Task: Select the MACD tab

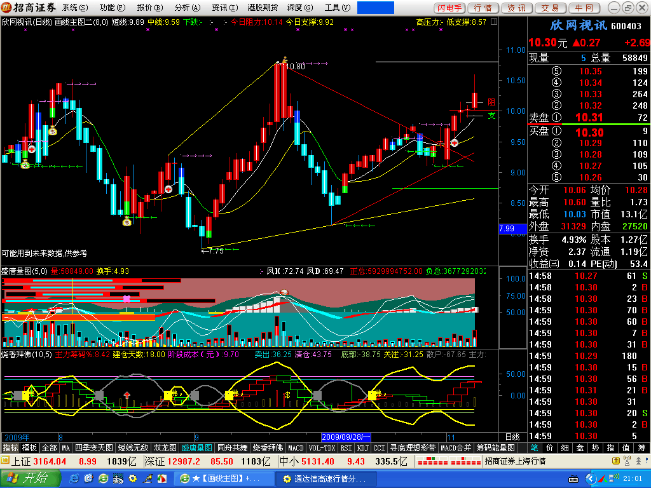Action: [296, 448]
